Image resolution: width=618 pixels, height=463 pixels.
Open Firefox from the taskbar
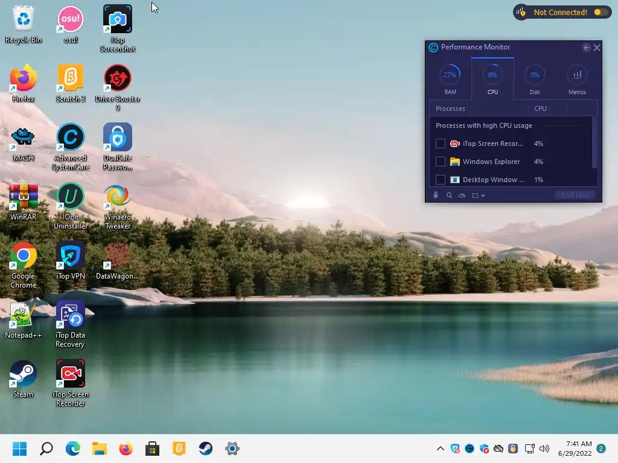click(x=126, y=449)
